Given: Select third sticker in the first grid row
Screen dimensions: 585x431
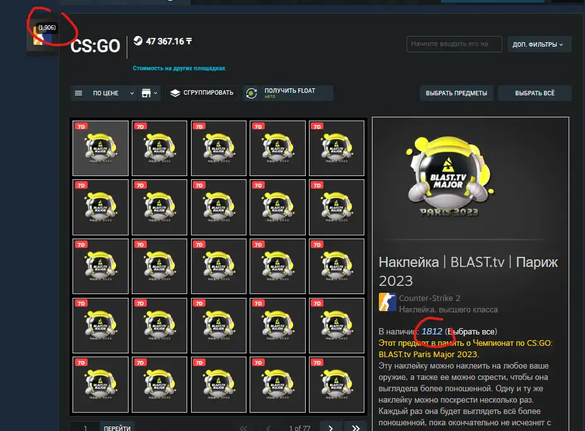Looking at the screenshot, I should [x=219, y=148].
